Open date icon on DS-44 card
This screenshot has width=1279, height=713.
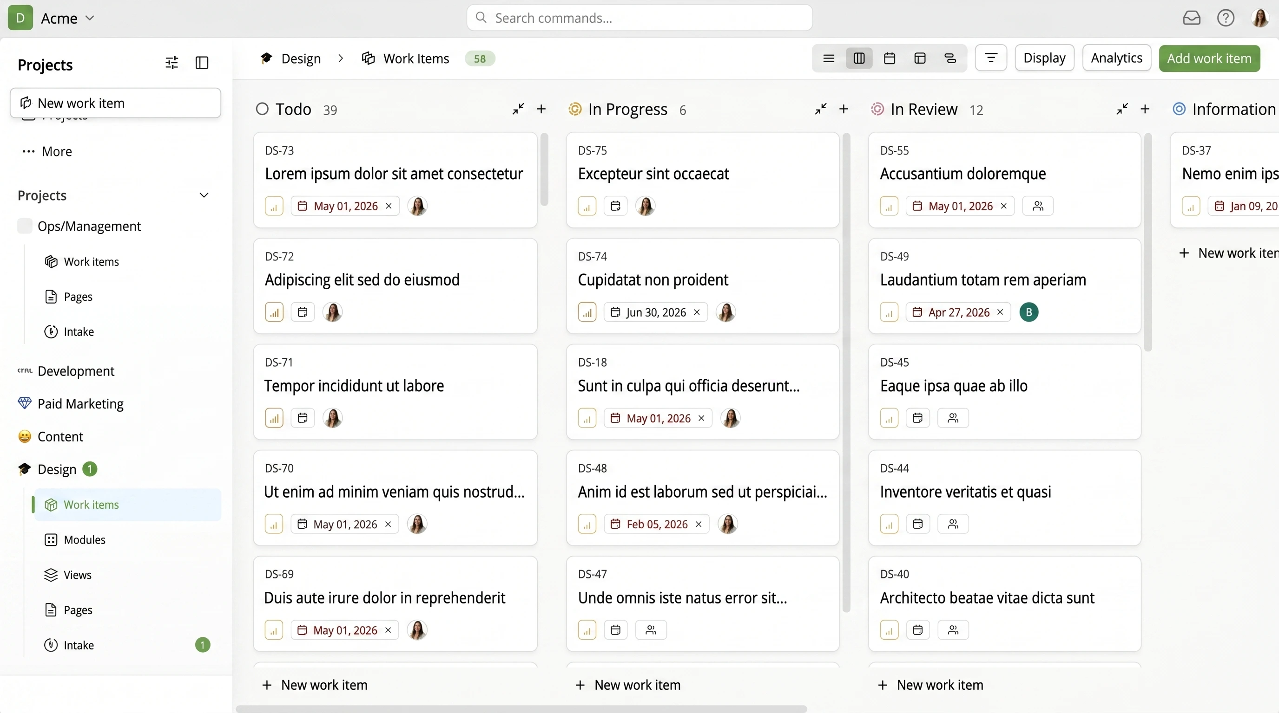[x=917, y=524]
